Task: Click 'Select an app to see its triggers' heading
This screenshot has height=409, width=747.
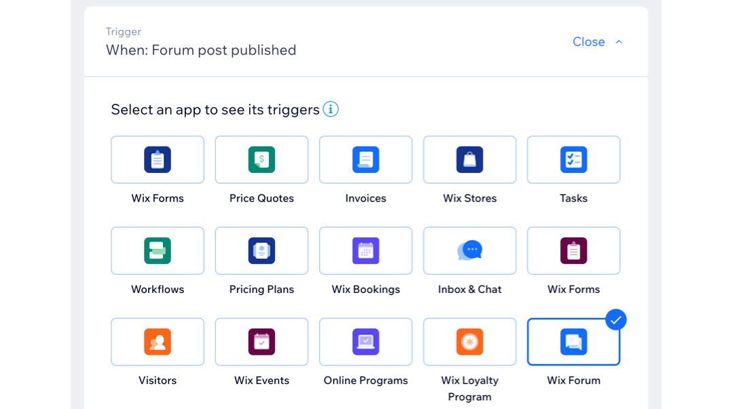Action: (215, 110)
